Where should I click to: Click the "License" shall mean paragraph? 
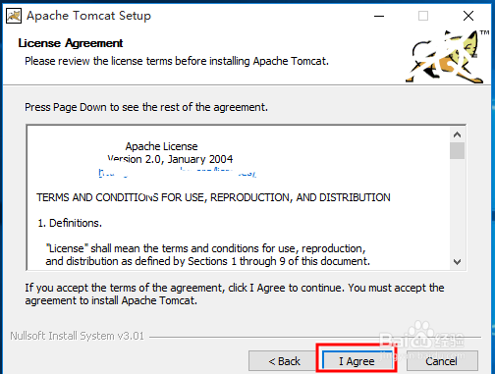(207, 255)
